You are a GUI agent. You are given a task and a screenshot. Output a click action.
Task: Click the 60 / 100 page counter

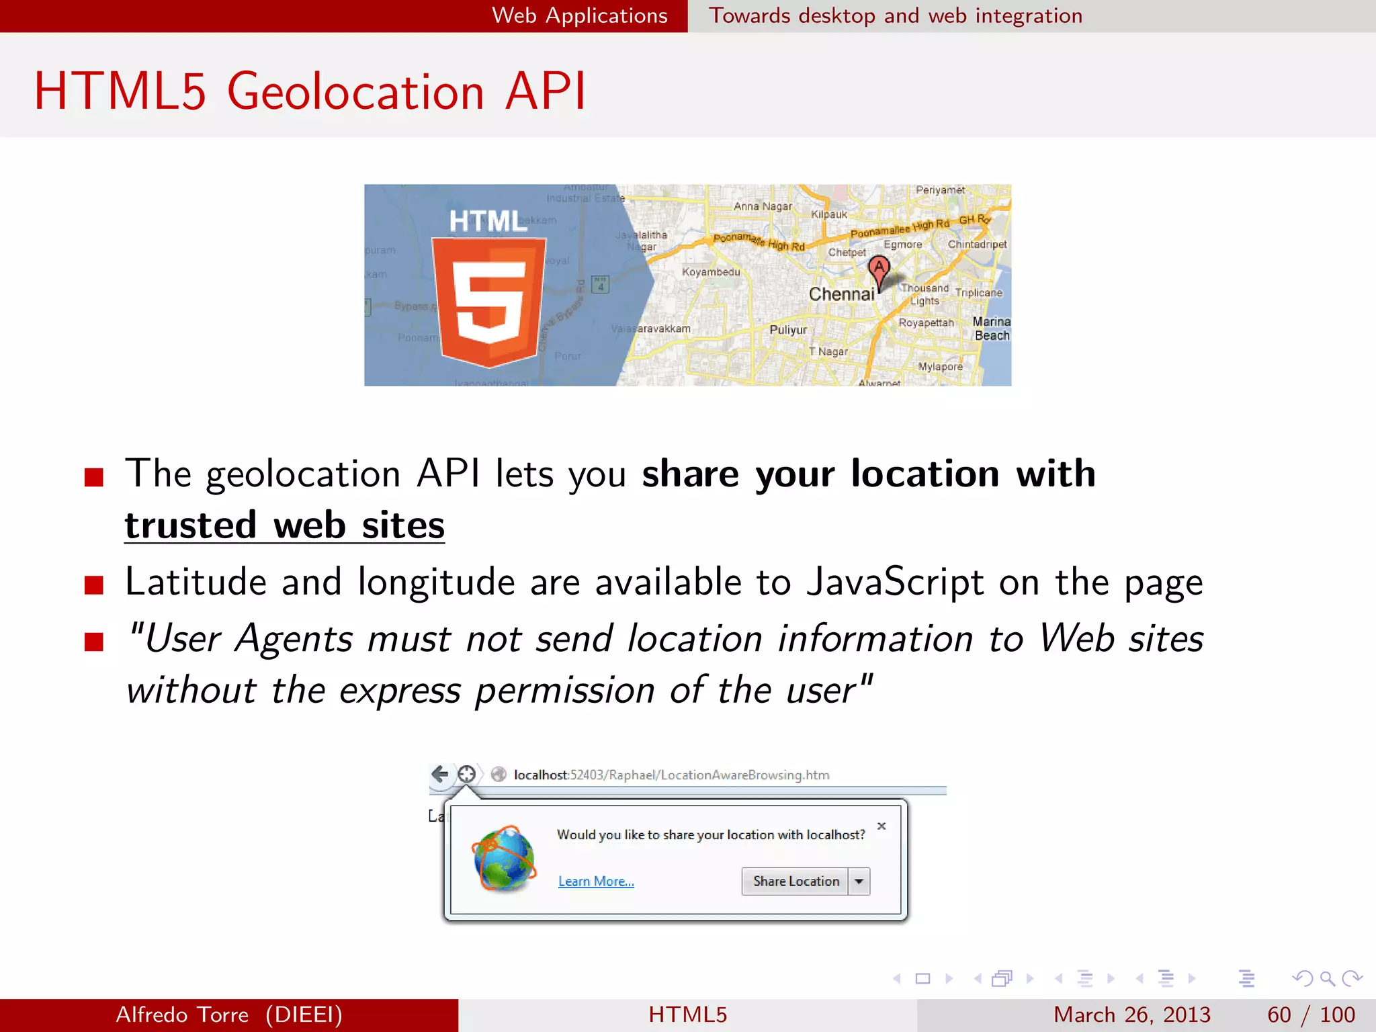(x=1311, y=1015)
